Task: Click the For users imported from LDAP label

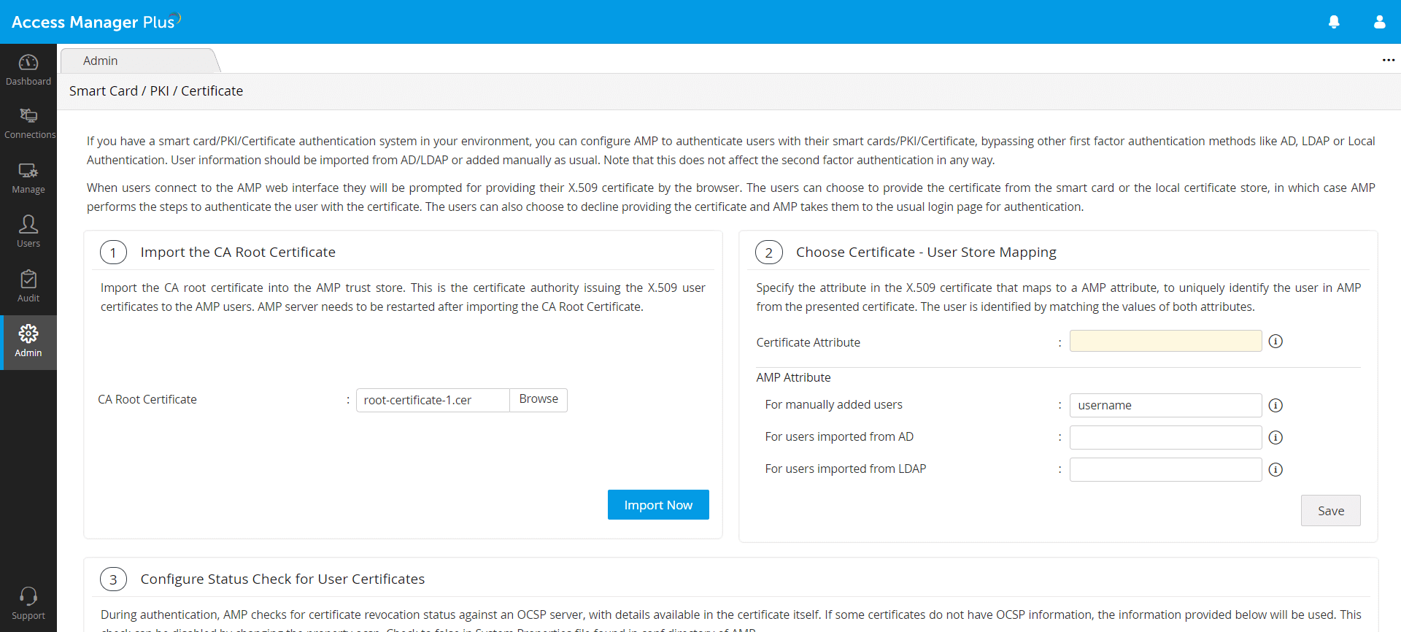Action: [845, 469]
